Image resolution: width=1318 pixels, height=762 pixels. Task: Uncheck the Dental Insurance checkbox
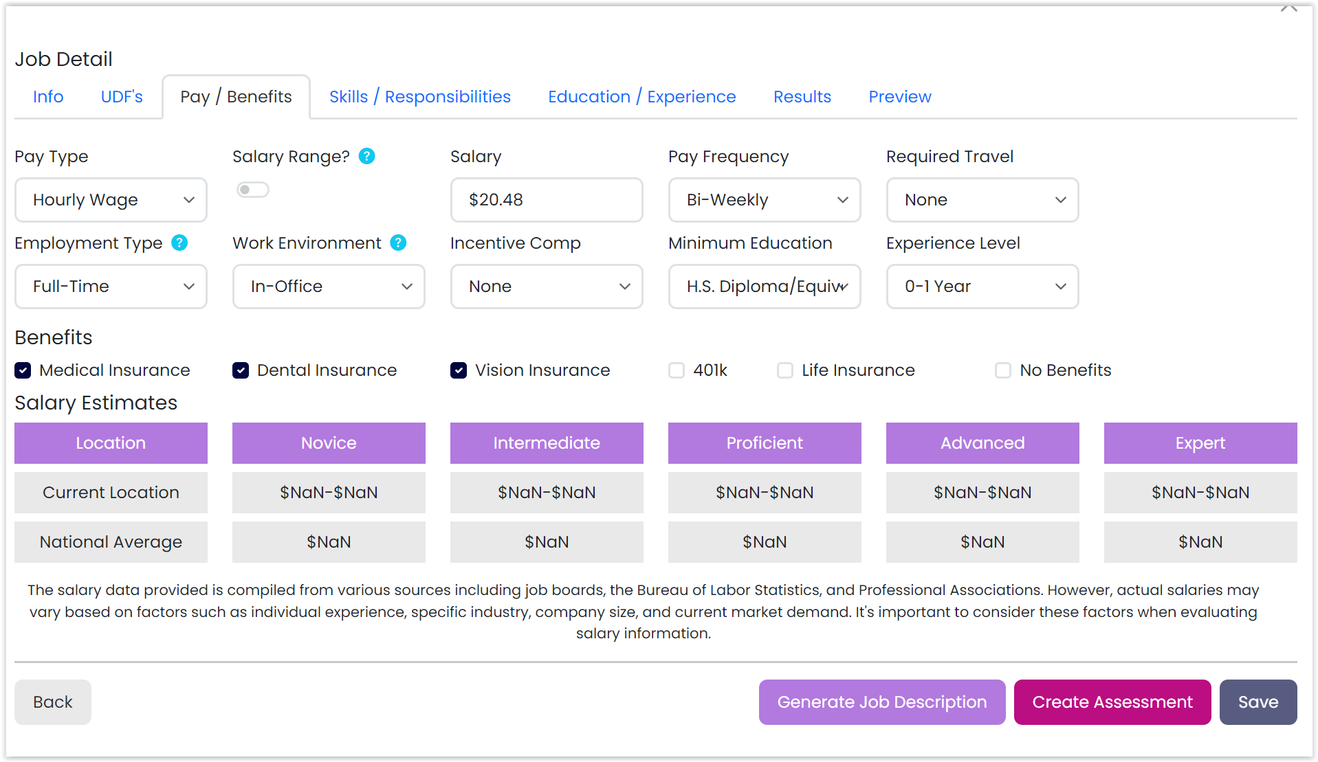[x=241, y=370]
